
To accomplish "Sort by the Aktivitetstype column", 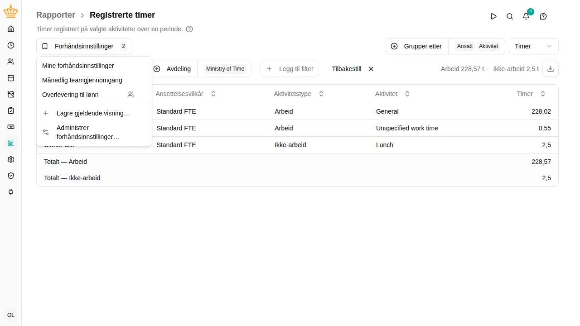I will (x=299, y=94).
